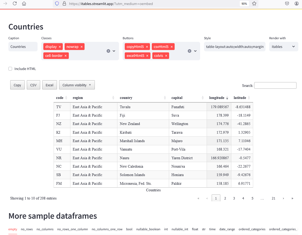302x235 pixels.
Task: Click the Tuvalu country cell
Action: (x=143, y=107)
